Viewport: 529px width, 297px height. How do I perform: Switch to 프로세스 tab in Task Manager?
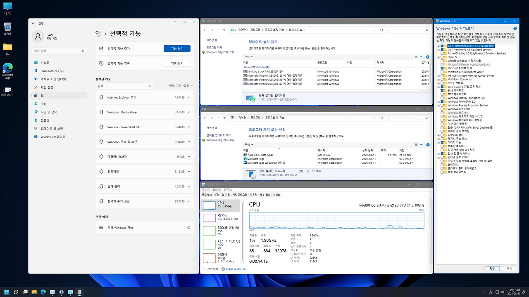(x=207, y=194)
